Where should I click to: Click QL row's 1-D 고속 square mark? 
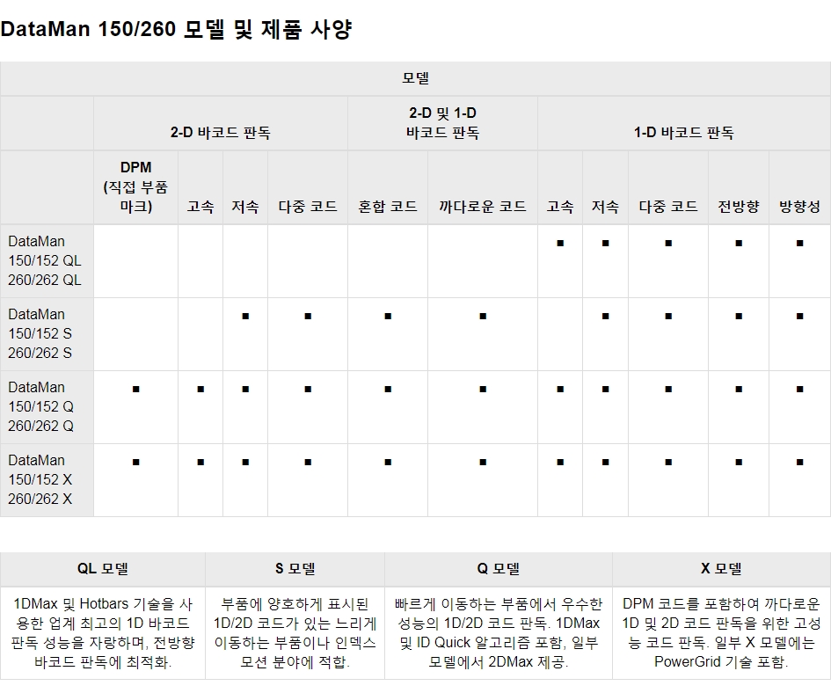coord(560,244)
